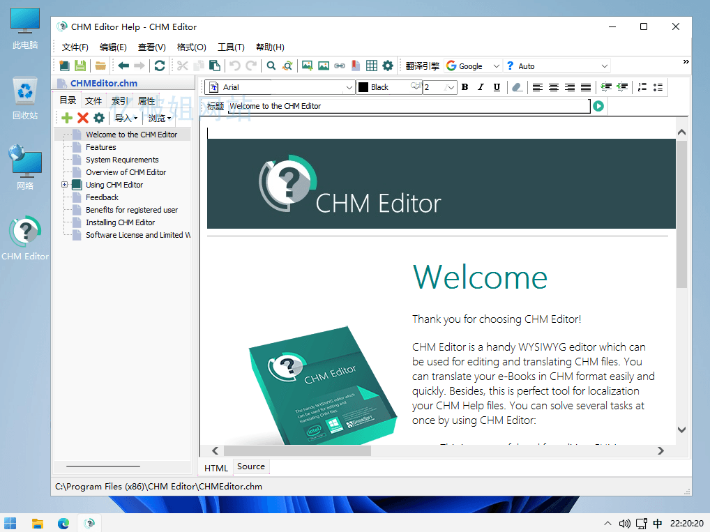
Task: Click the Refresh toolbar icon
Action: click(160, 66)
